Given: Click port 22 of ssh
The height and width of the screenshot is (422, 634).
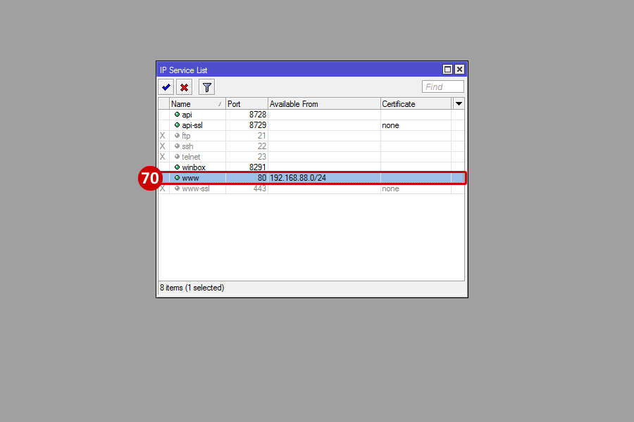Looking at the screenshot, I should (x=262, y=146).
